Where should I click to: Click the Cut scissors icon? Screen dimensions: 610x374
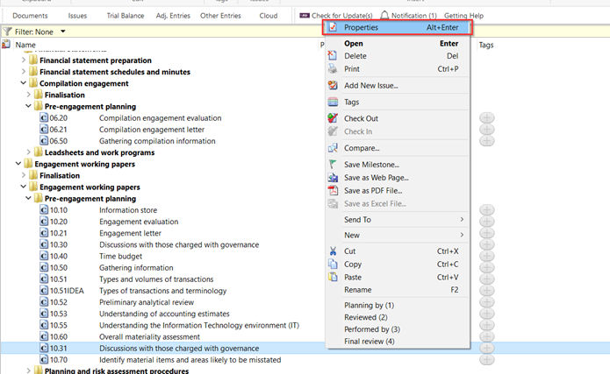(x=332, y=251)
